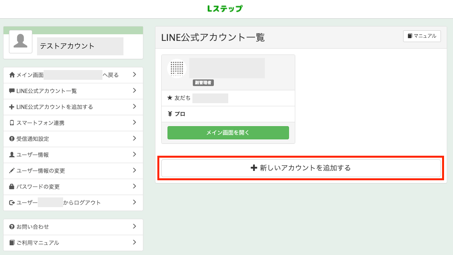The image size is (453, 255).
Task: Click chevron on パスワードの変更 row
Action: click(134, 186)
